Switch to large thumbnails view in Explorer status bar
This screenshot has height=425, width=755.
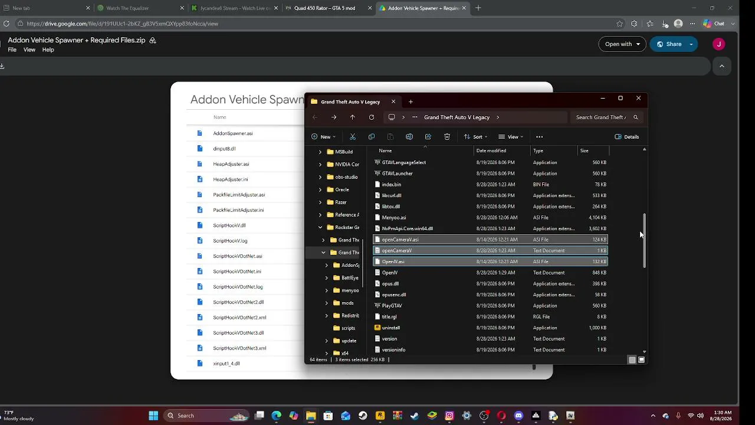(642, 359)
